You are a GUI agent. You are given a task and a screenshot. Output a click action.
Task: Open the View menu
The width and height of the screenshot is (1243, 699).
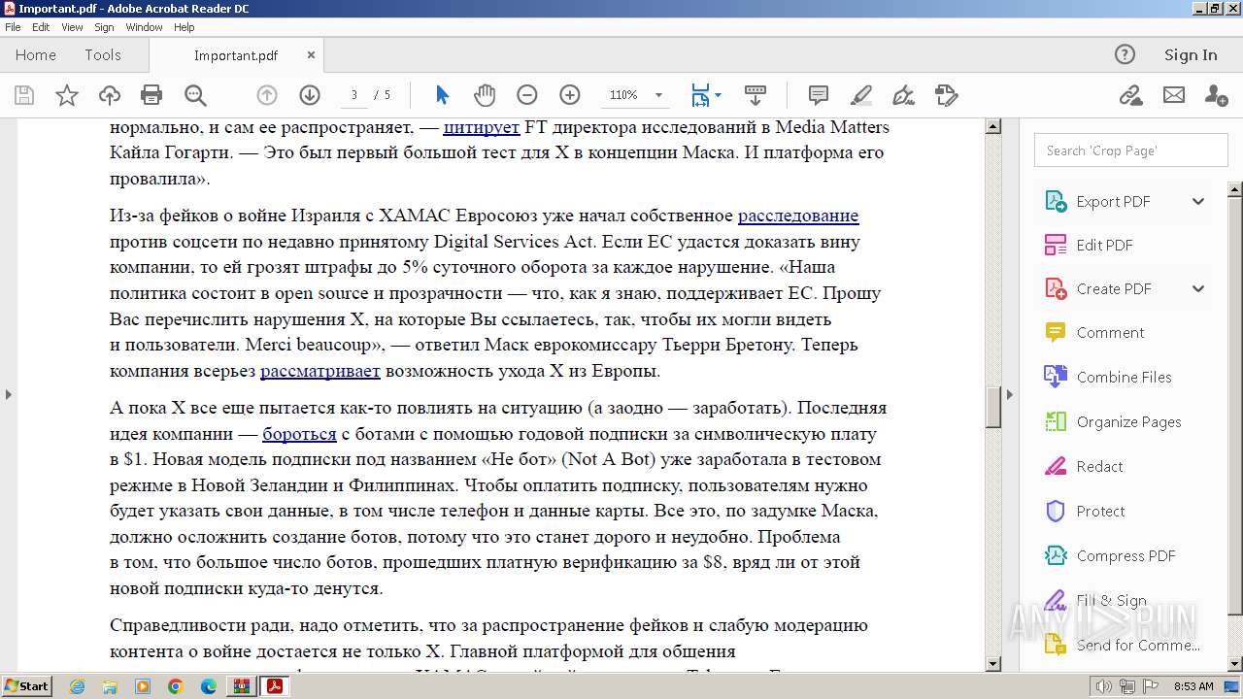pos(73,27)
